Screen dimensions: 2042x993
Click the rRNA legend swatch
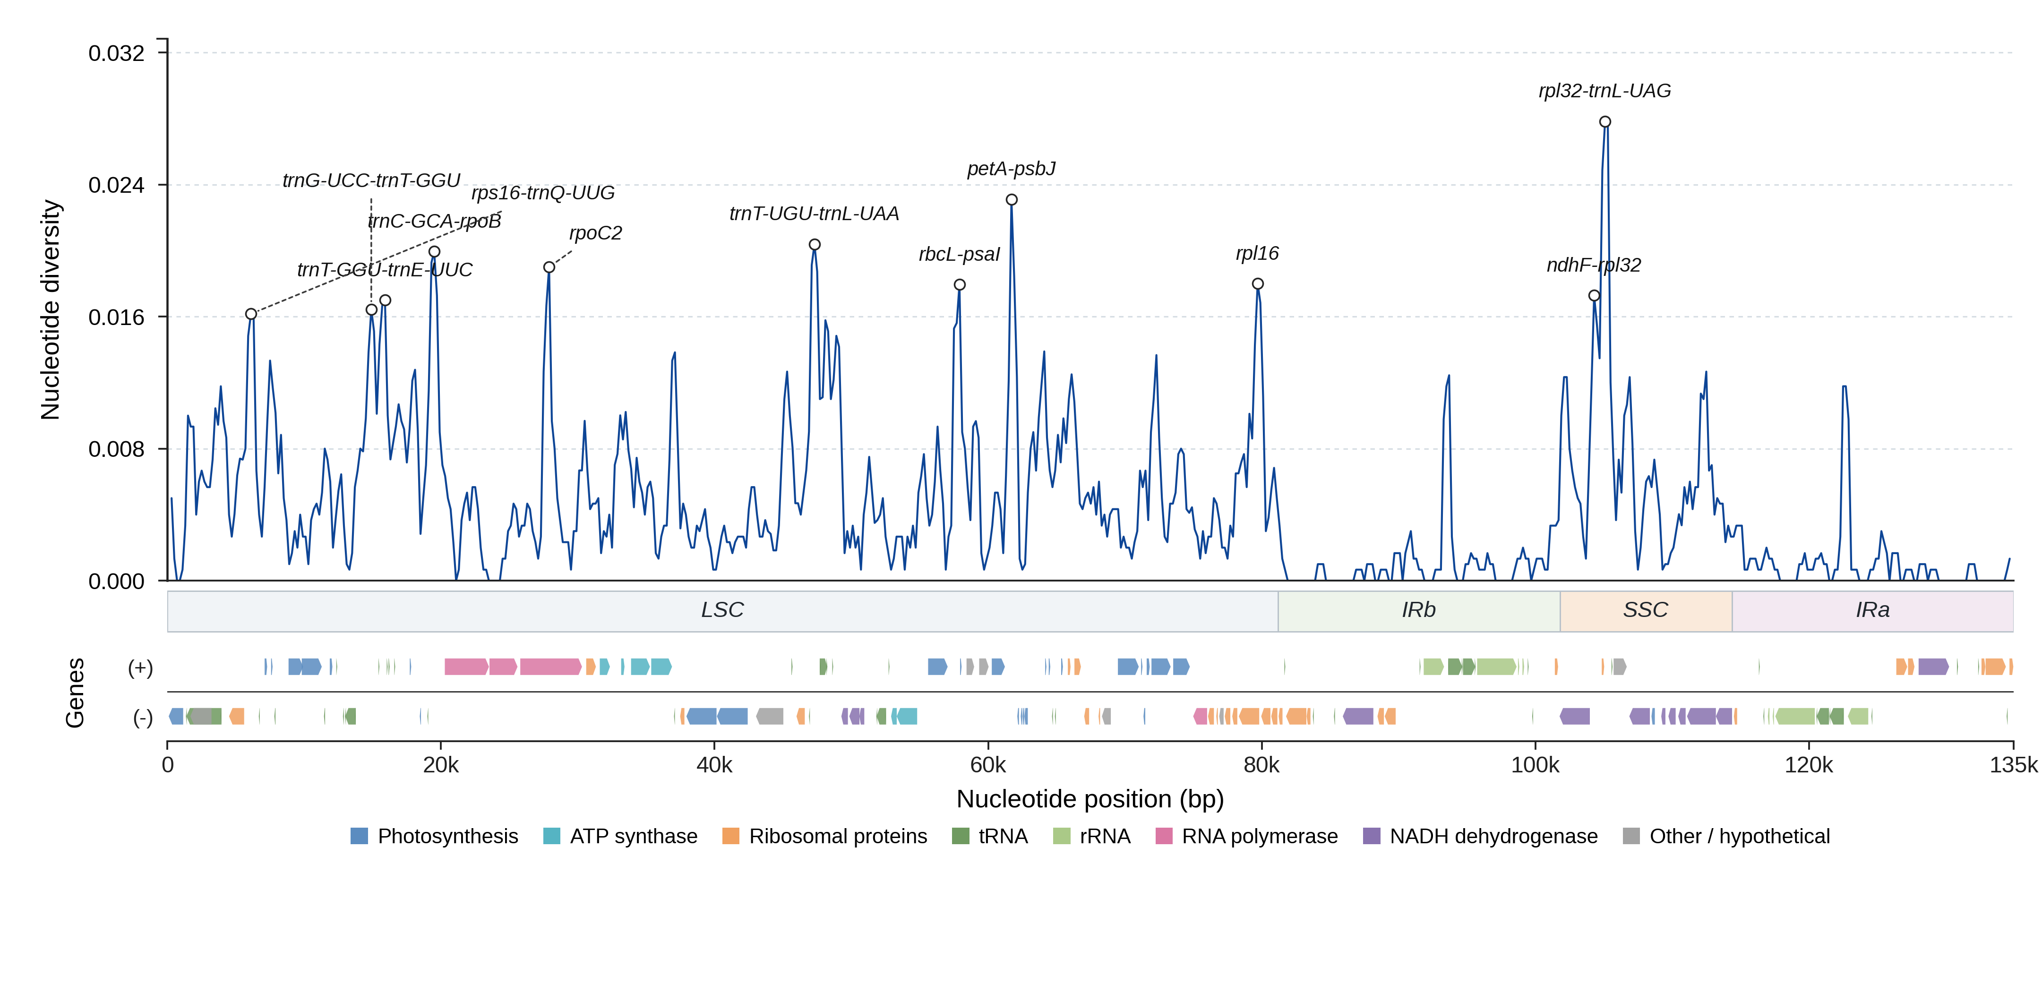[1062, 836]
